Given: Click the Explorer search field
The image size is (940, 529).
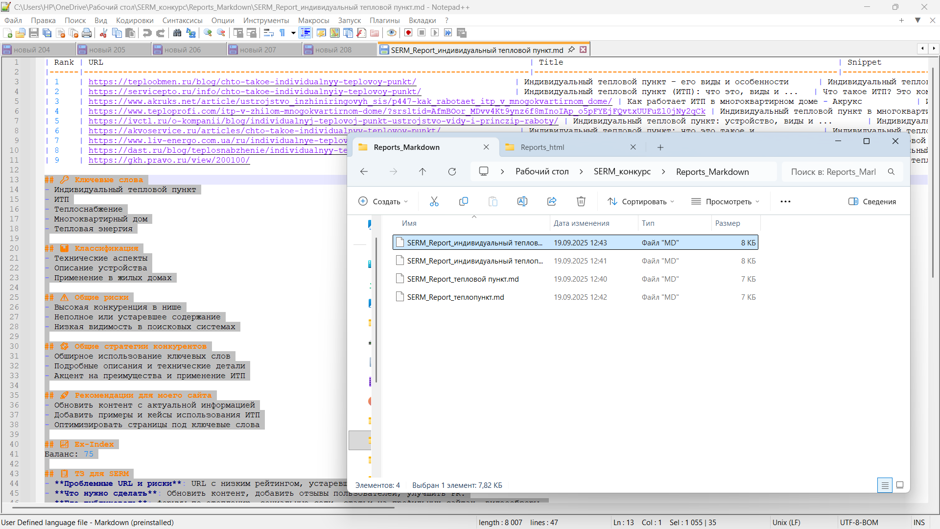Looking at the screenshot, I should (x=842, y=171).
